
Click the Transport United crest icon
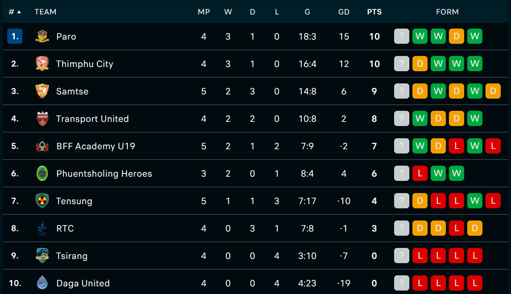click(42, 119)
